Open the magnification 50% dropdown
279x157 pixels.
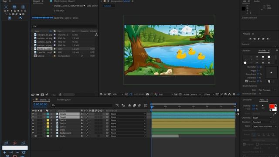pyautogui.click(x=118, y=94)
